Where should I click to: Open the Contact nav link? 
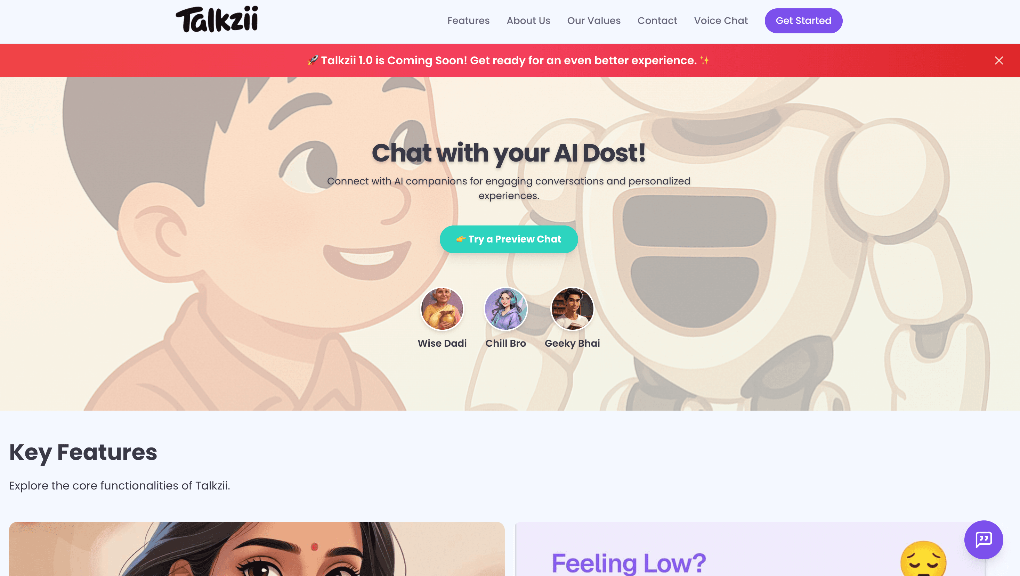(657, 20)
